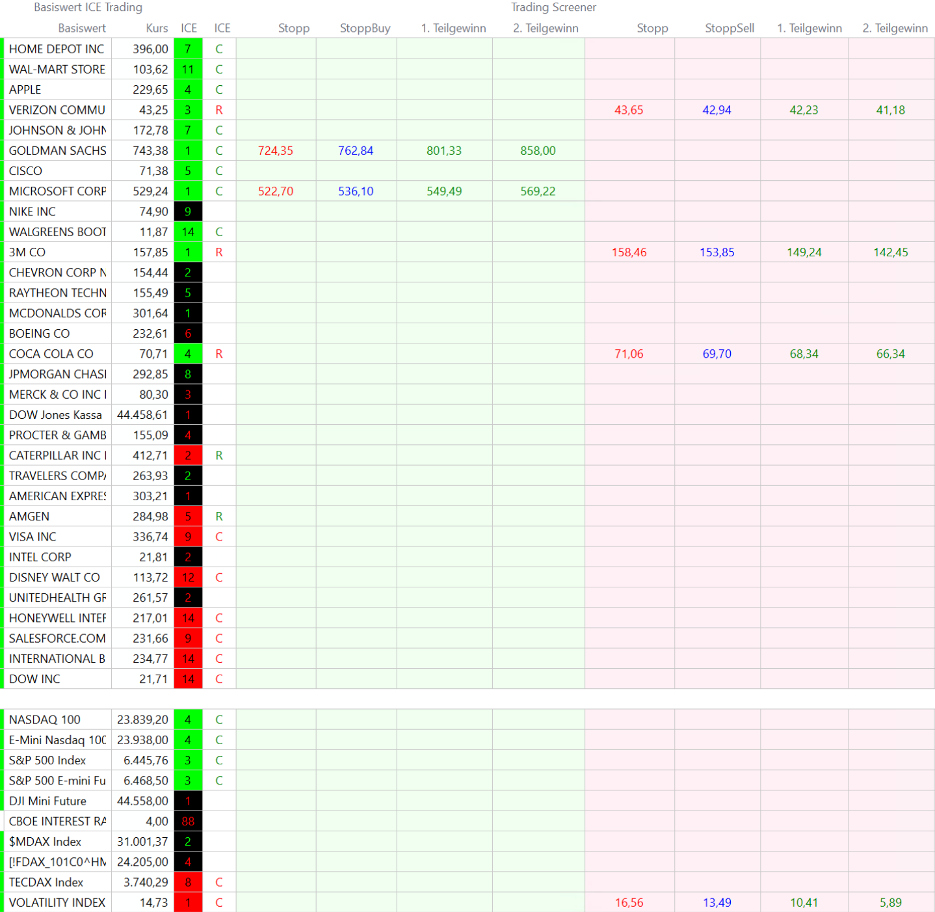This screenshot has width=935, height=912.
Task: Click the Basiswert column header
Action: coord(81,28)
